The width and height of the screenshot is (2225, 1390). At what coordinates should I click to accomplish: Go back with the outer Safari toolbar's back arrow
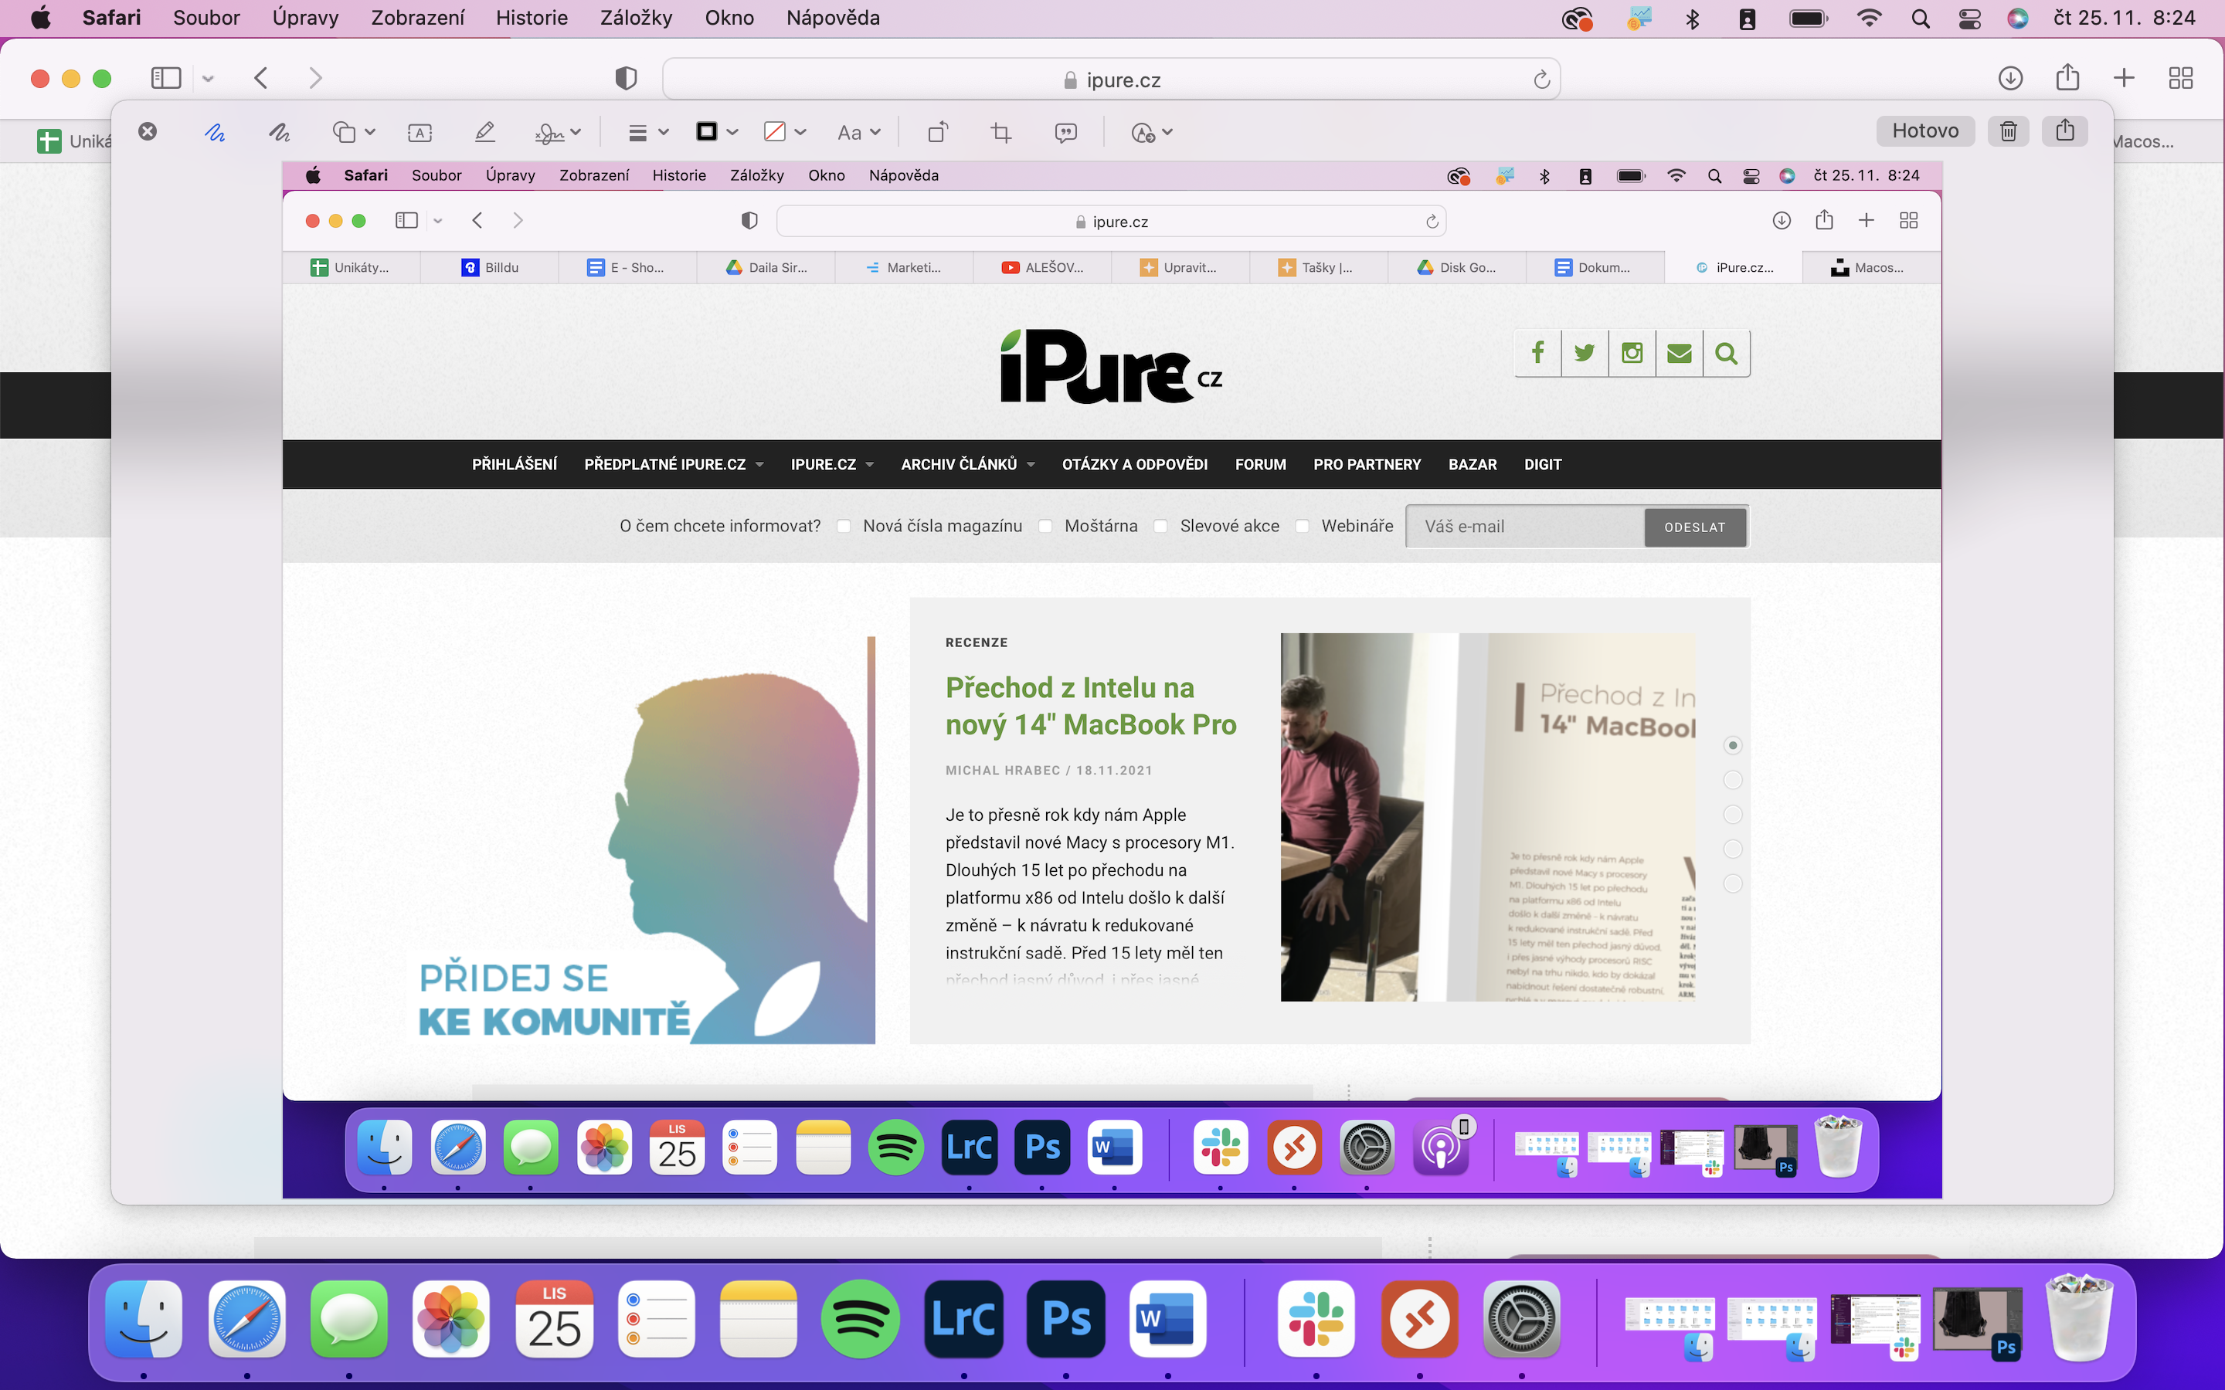(x=261, y=78)
